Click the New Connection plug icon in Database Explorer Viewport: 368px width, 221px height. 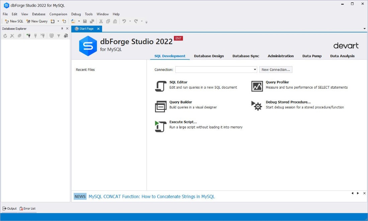[x=28, y=36]
